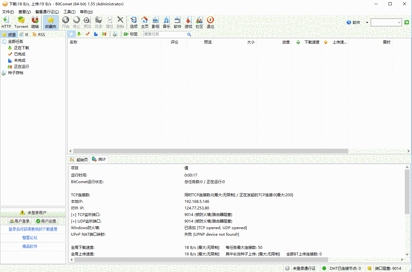
Task: Switch to the 起始页 tab
Action: coord(79,160)
